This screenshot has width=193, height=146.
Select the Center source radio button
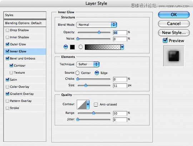[78, 73]
